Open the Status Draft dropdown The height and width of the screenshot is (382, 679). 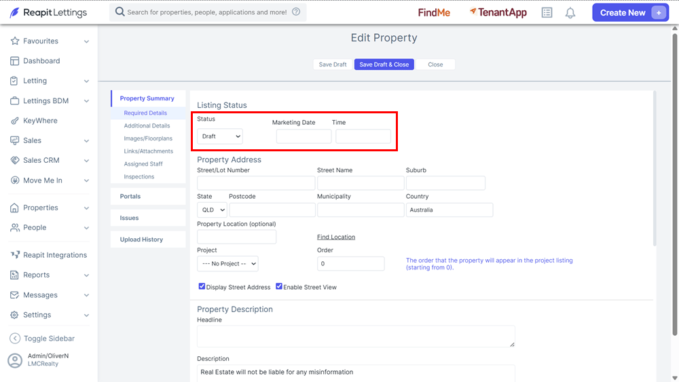[x=220, y=136]
